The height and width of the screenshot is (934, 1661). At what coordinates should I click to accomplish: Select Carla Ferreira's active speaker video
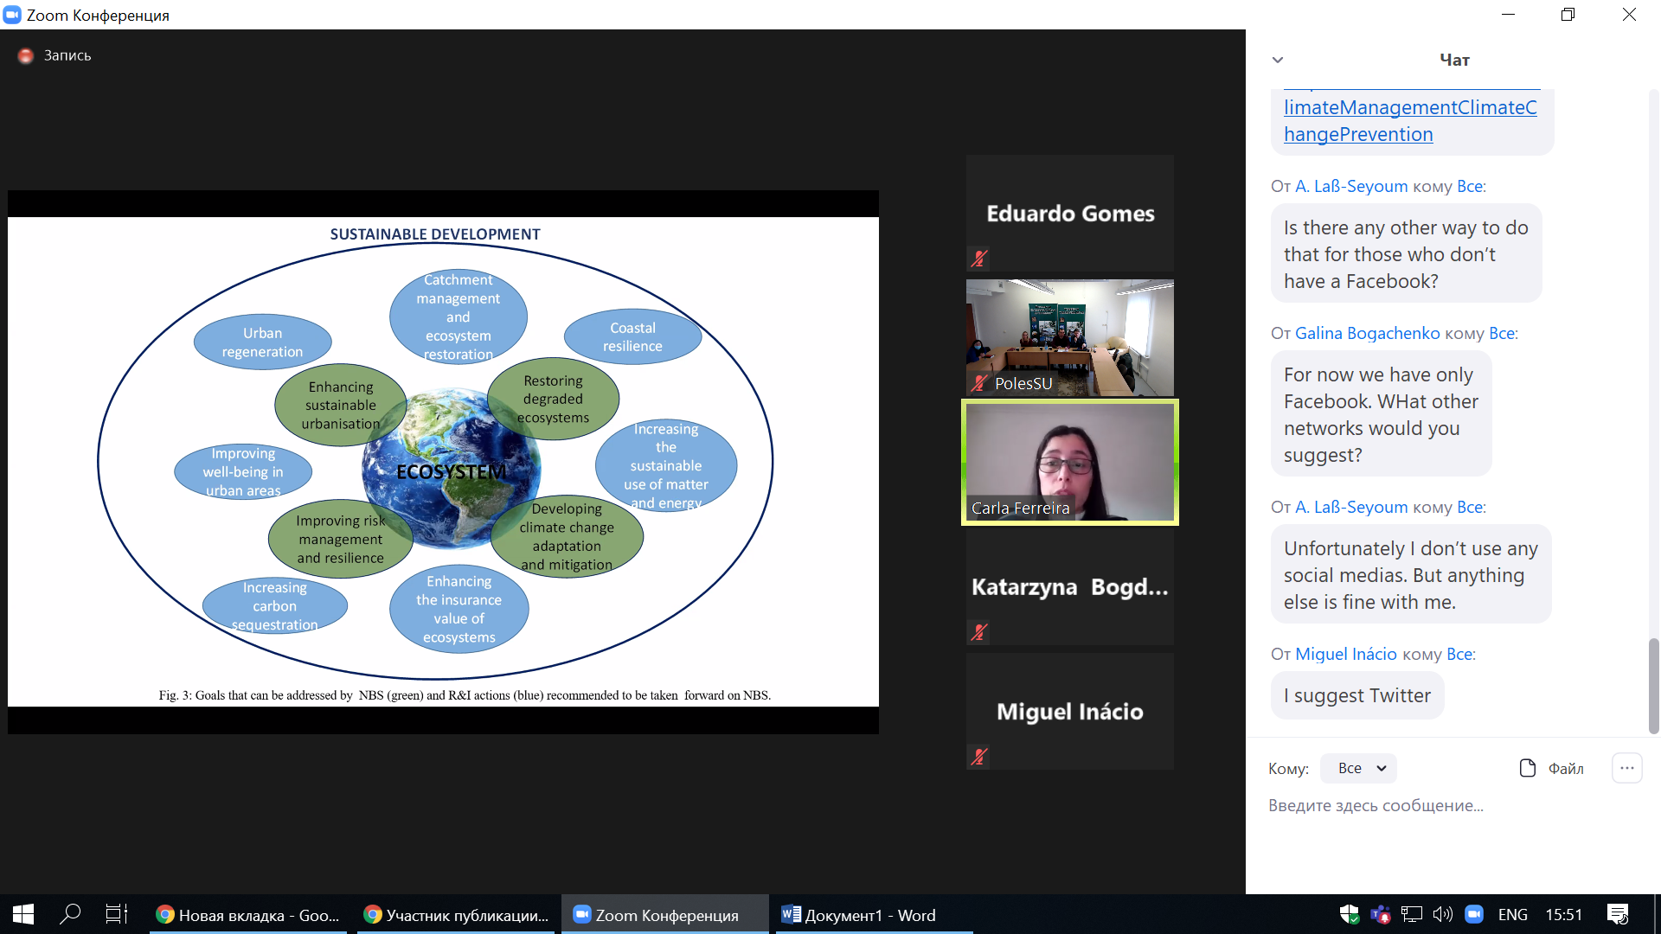1070,462
